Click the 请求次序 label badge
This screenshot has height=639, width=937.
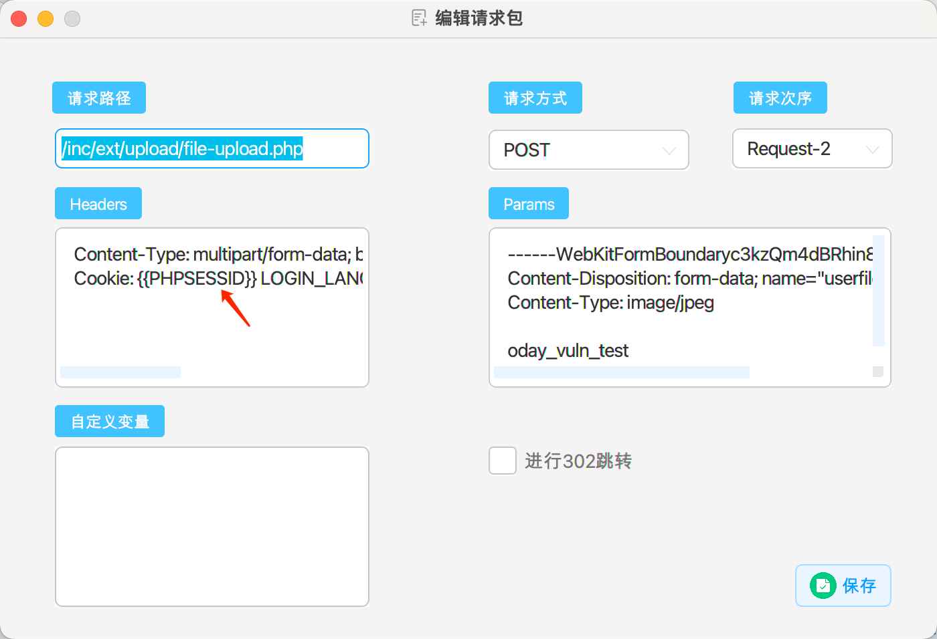780,97
